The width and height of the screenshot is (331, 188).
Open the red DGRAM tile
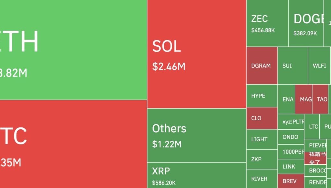262,65
